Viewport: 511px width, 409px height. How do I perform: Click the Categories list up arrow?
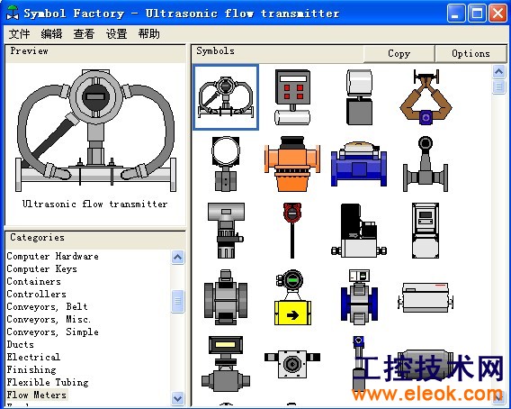coord(177,258)
